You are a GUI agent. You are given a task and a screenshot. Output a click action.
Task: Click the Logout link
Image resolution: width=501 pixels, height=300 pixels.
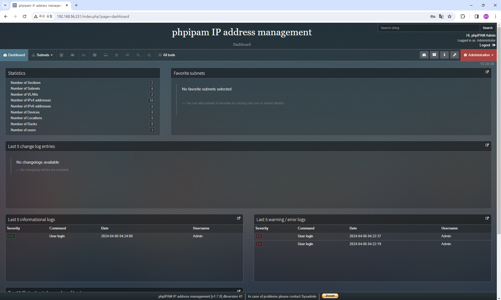tap(485, 45)
